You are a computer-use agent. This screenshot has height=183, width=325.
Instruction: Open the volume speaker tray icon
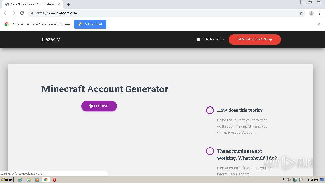pyautogui.click(x=289, y=180)
